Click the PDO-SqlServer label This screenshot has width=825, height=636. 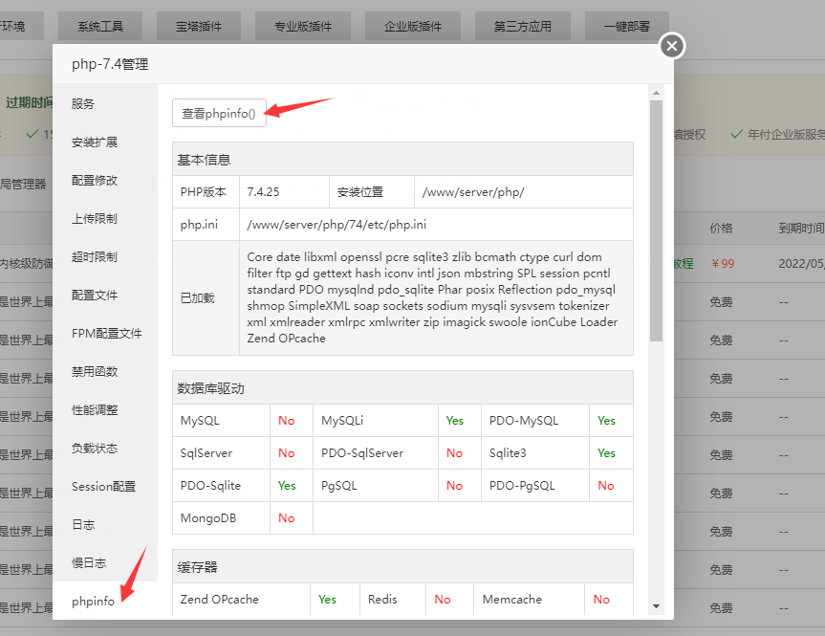click(362, 453)
